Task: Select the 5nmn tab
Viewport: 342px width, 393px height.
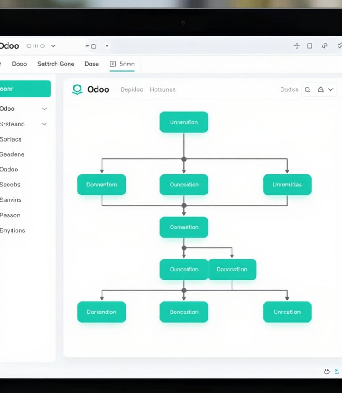Action: coord(122,64)
